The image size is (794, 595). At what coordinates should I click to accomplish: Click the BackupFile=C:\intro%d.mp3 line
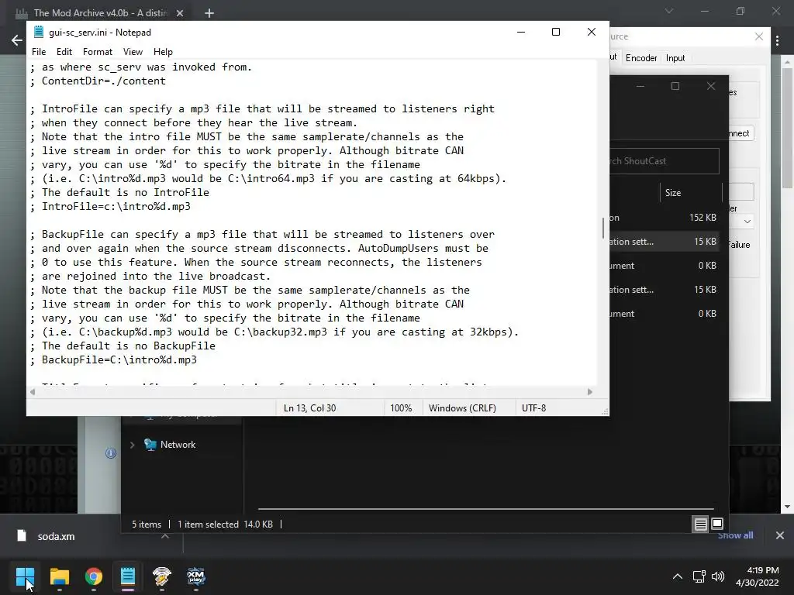pos(119,359)
